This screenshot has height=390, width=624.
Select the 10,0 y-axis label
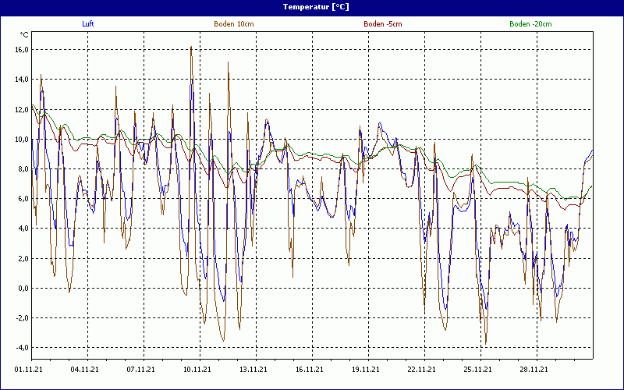(x=21, y=140)
